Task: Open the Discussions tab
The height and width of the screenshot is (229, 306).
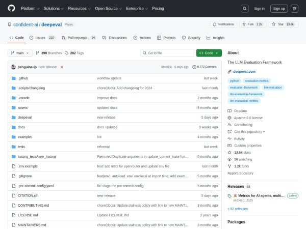Action: [x=114, y=38]
